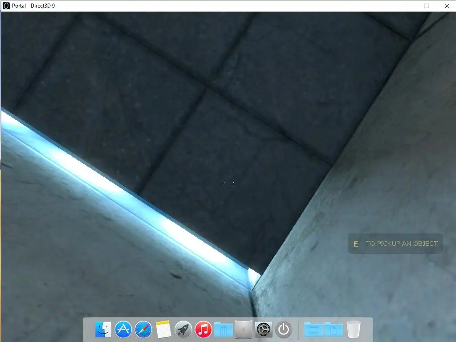Click the gray power button icon
Screen dimensions: 456x342
(284, 330)
